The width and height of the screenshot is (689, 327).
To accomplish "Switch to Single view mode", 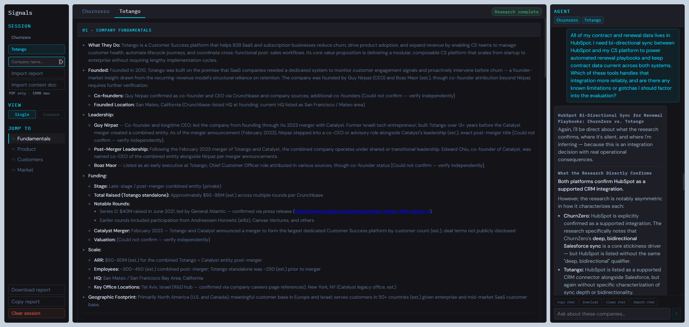I will click(22, 115).
